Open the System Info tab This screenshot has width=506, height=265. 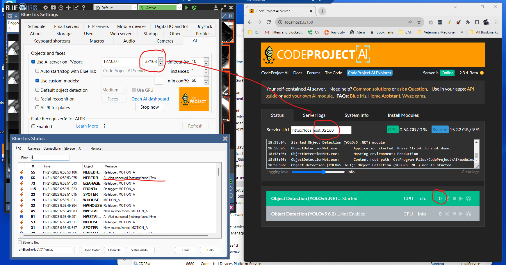tap(357, 115)
